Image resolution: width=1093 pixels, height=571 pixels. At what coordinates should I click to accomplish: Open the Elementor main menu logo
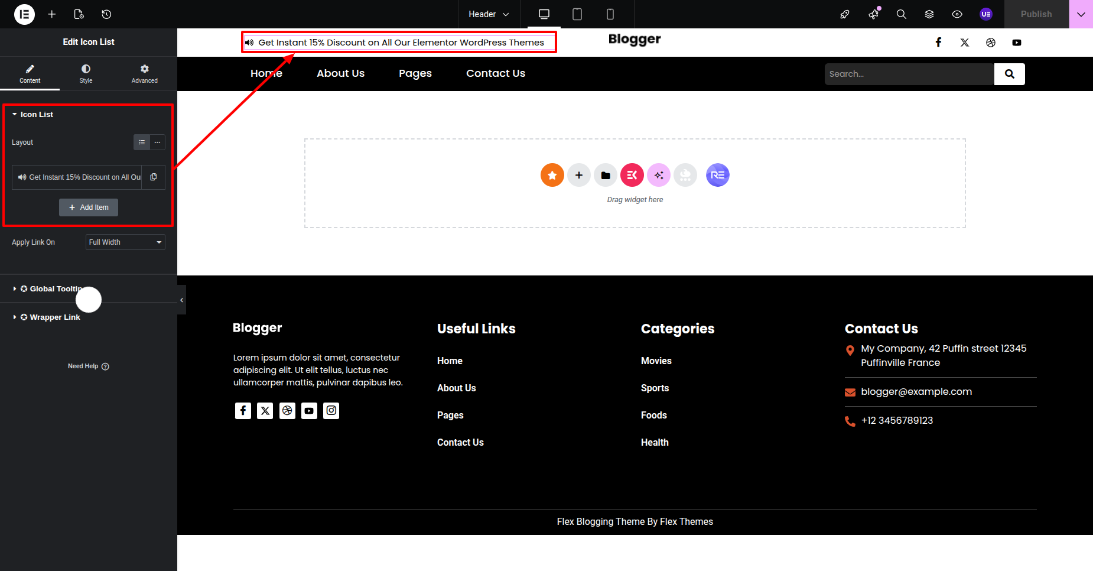click(24, 14)
